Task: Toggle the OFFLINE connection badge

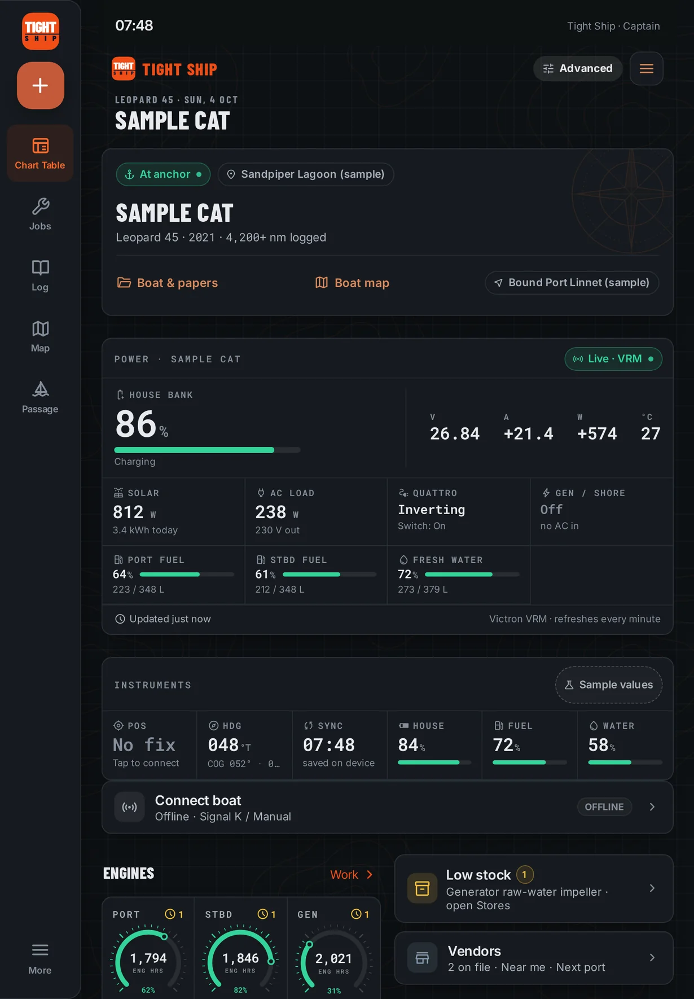Action: [x=604, y=807]
